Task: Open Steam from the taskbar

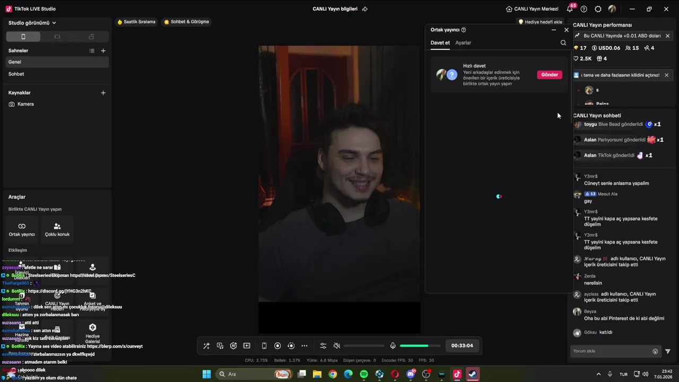Action: [x=472, y=374]
